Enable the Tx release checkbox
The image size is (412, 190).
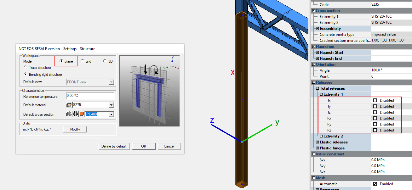pyautogui.click(x=375, y=100)
